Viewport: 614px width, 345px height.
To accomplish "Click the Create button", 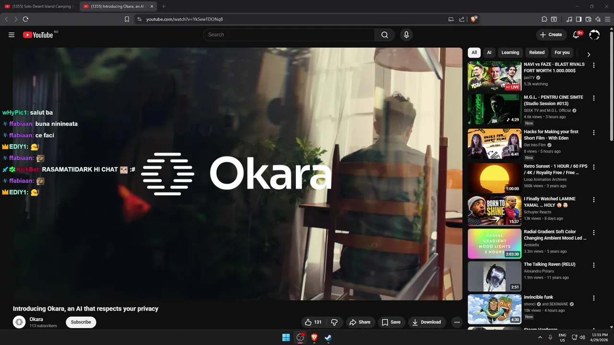I will pos(551,34).
